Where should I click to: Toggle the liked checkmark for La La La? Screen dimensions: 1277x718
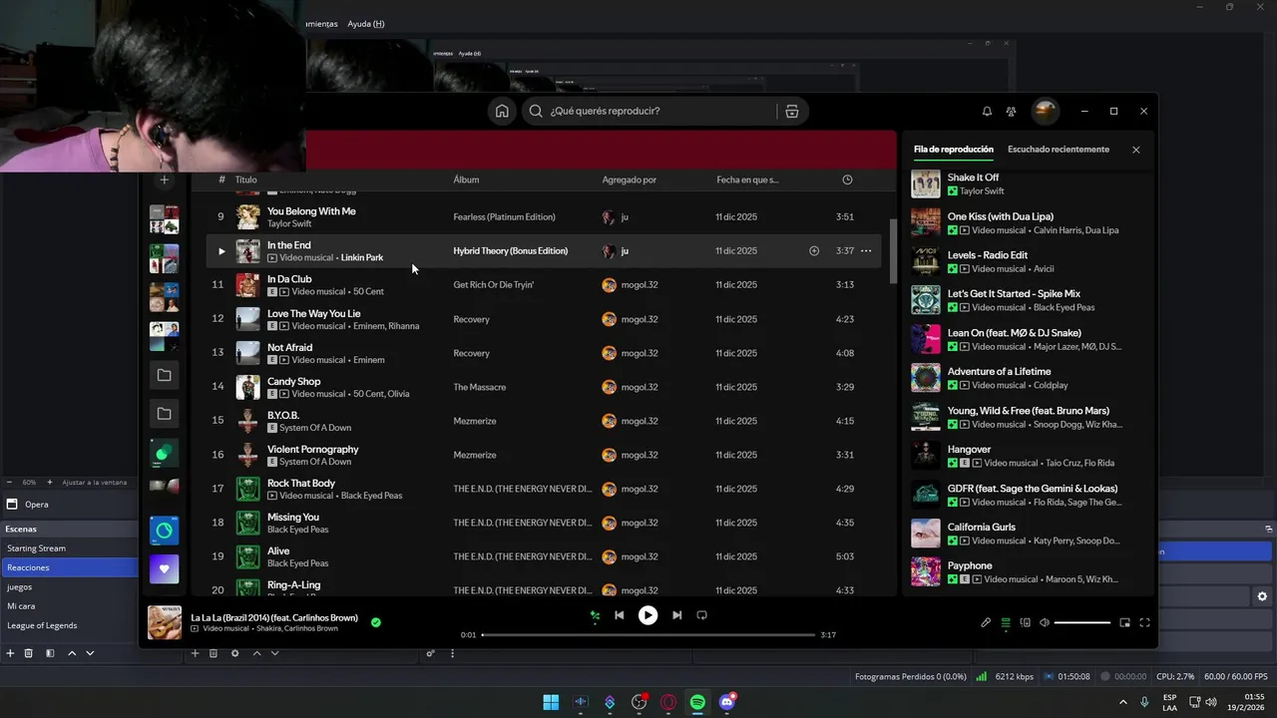click(376, 622)
